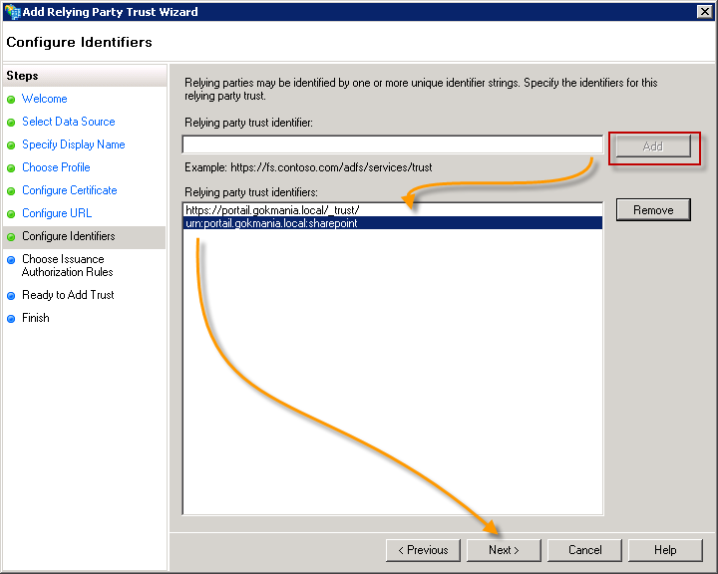Screen dimensions: 718x574
Task: Click green bullet beside Select Data Source
Action: (11, 123)
